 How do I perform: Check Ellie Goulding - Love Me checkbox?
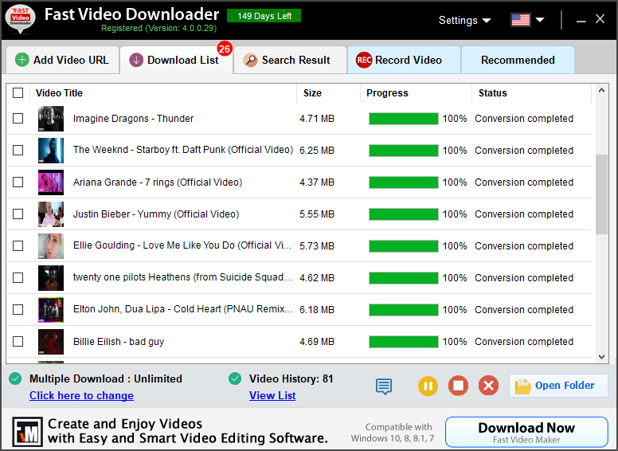click(18, 246)
